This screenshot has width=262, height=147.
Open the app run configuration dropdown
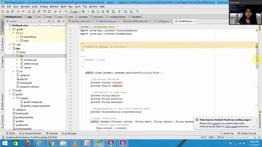pos(75,12)
